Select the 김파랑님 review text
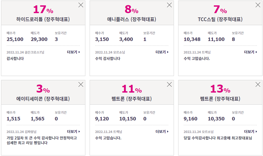The image size is (263, 156). pos(42,141)
